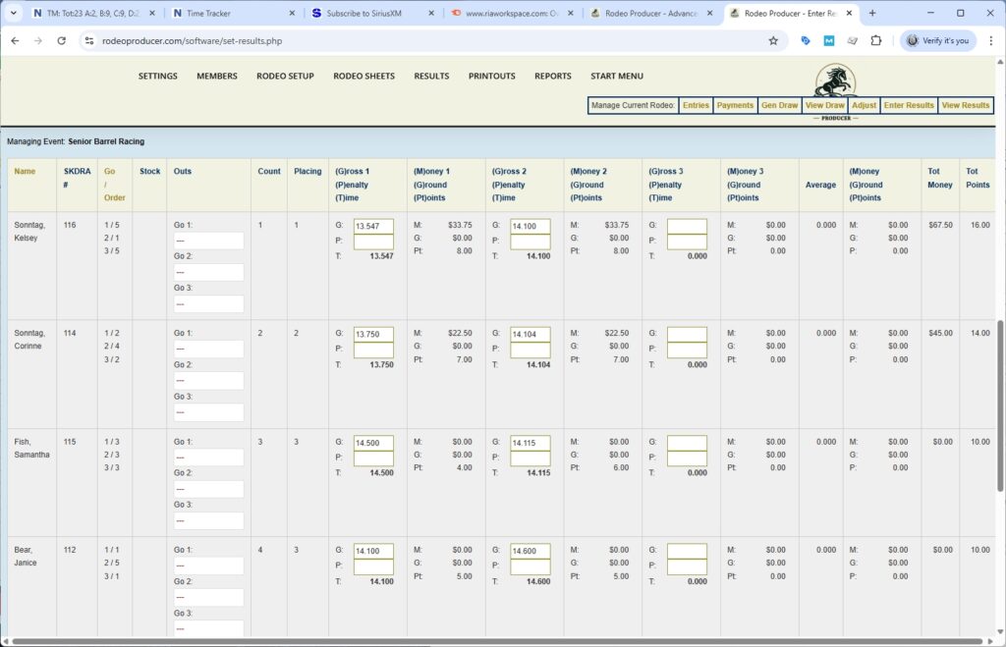The height and width of the screenshot is (647, 1006).
Task: Open Chrome's three-dot options menu
Action: point(993,42)
